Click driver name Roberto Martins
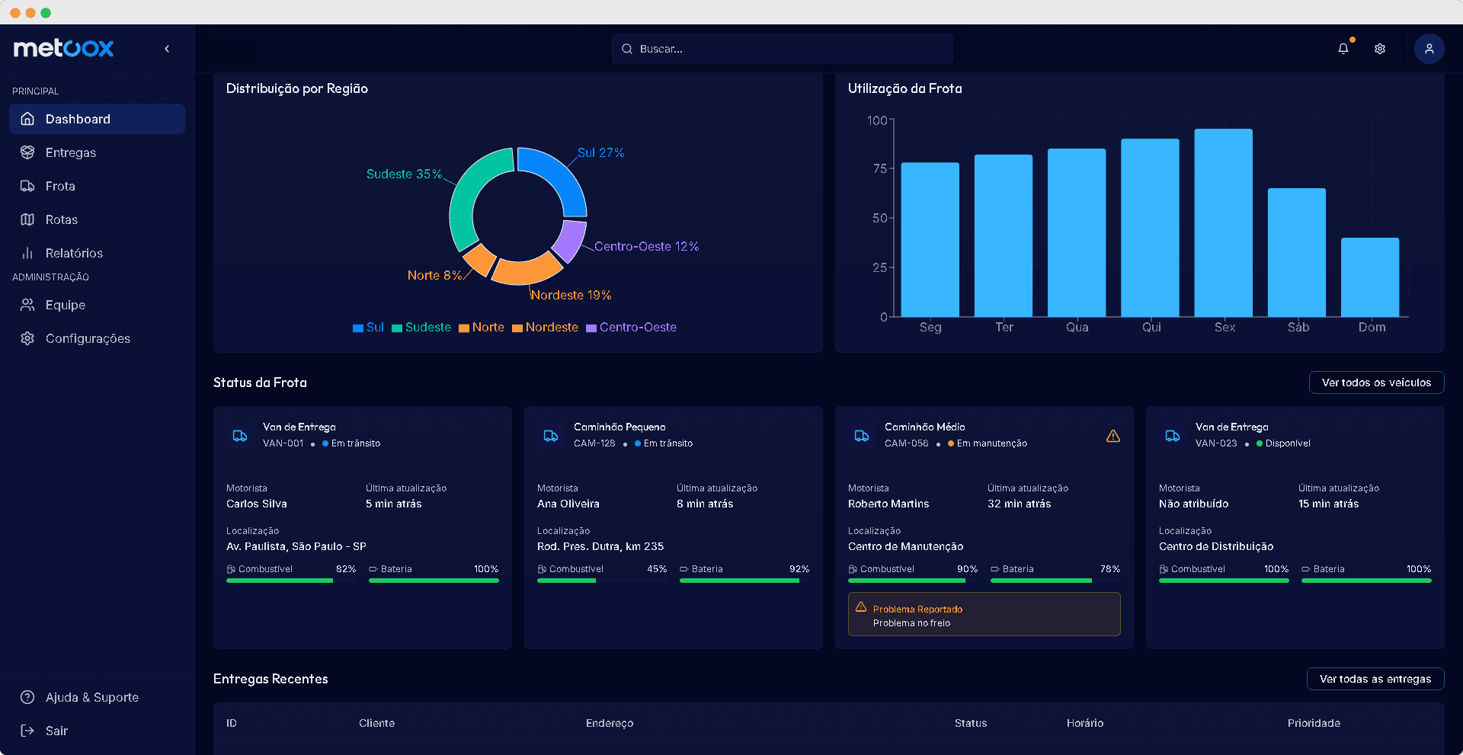This screenshot has height=755, width=1463. click(x=888, y=504)
